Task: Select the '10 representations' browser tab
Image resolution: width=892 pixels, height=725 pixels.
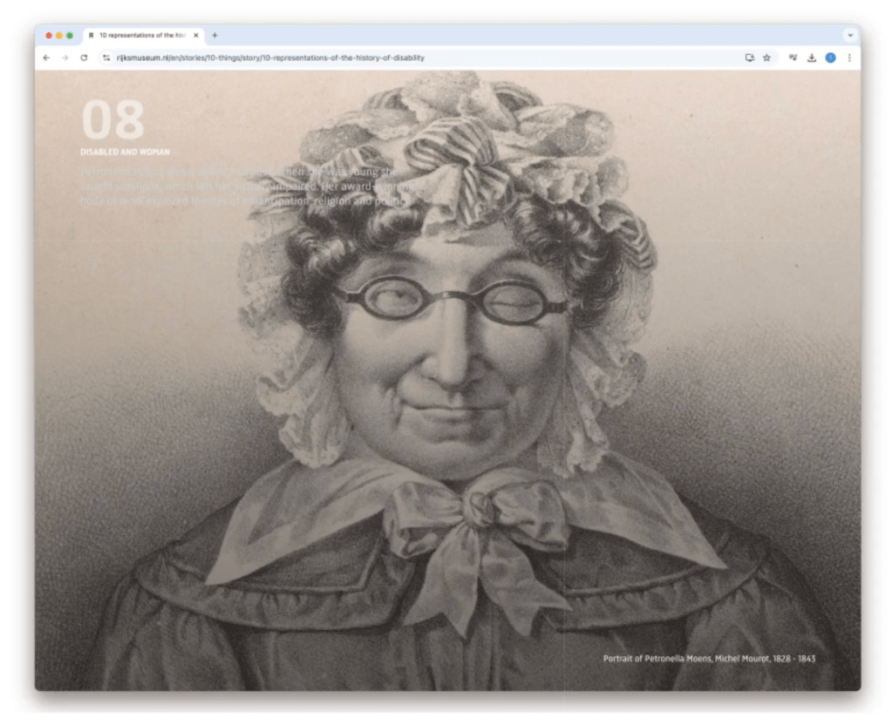Action: pos(140,36)
